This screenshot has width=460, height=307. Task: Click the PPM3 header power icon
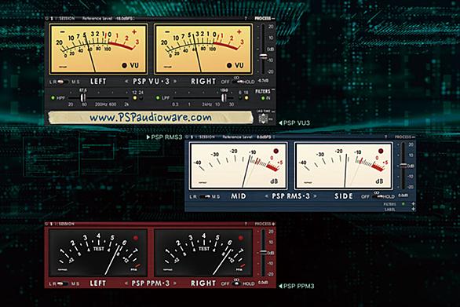[46, 224]
